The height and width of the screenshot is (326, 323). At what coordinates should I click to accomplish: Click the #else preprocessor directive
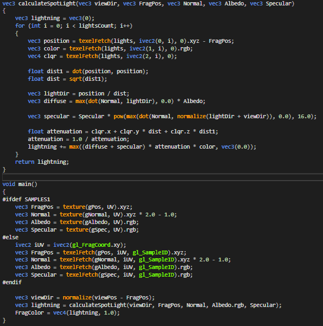pyautogui.click(x=10, y=237)
